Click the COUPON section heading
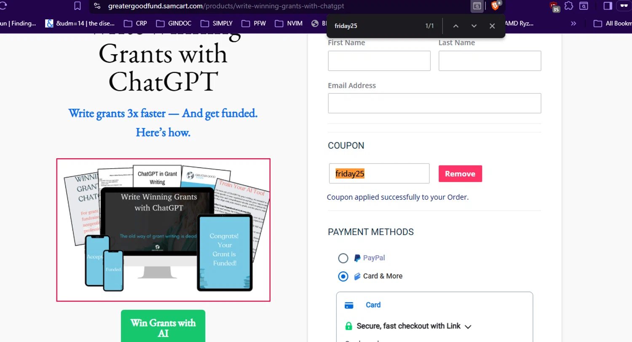Viewport: 632px width, 342px height. coord(346,146)
